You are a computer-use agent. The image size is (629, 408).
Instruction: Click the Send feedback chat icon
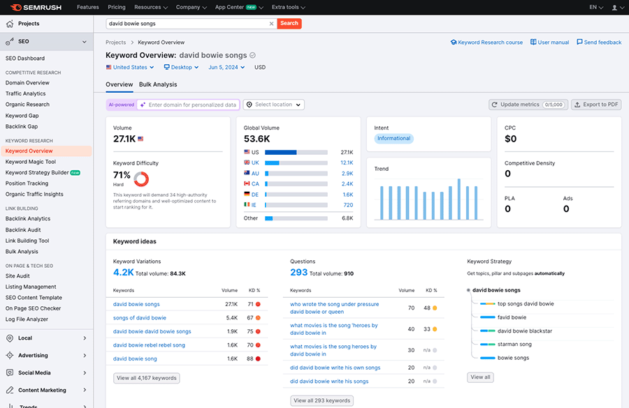click(x=579, y=42)
